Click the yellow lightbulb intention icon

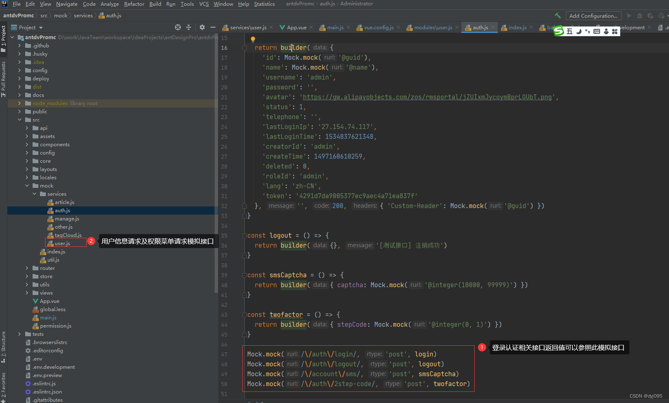pyautogui.click(x=253, y=40)
